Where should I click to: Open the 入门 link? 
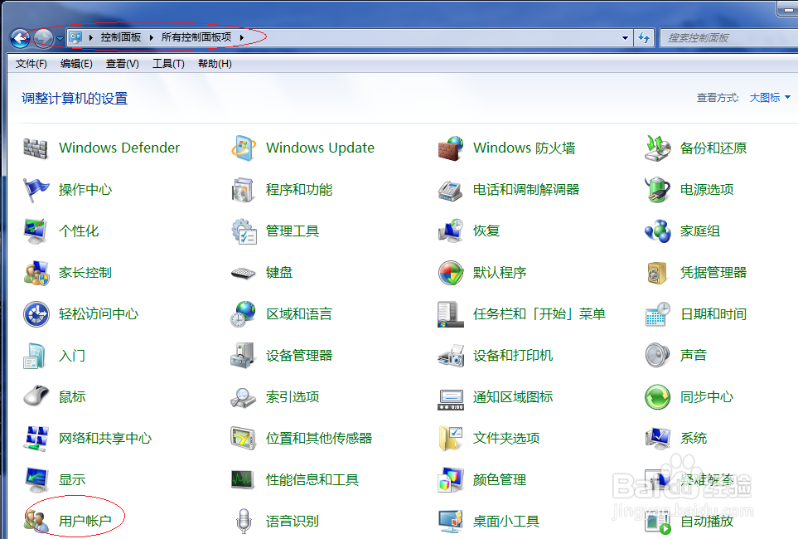[72, 356]
